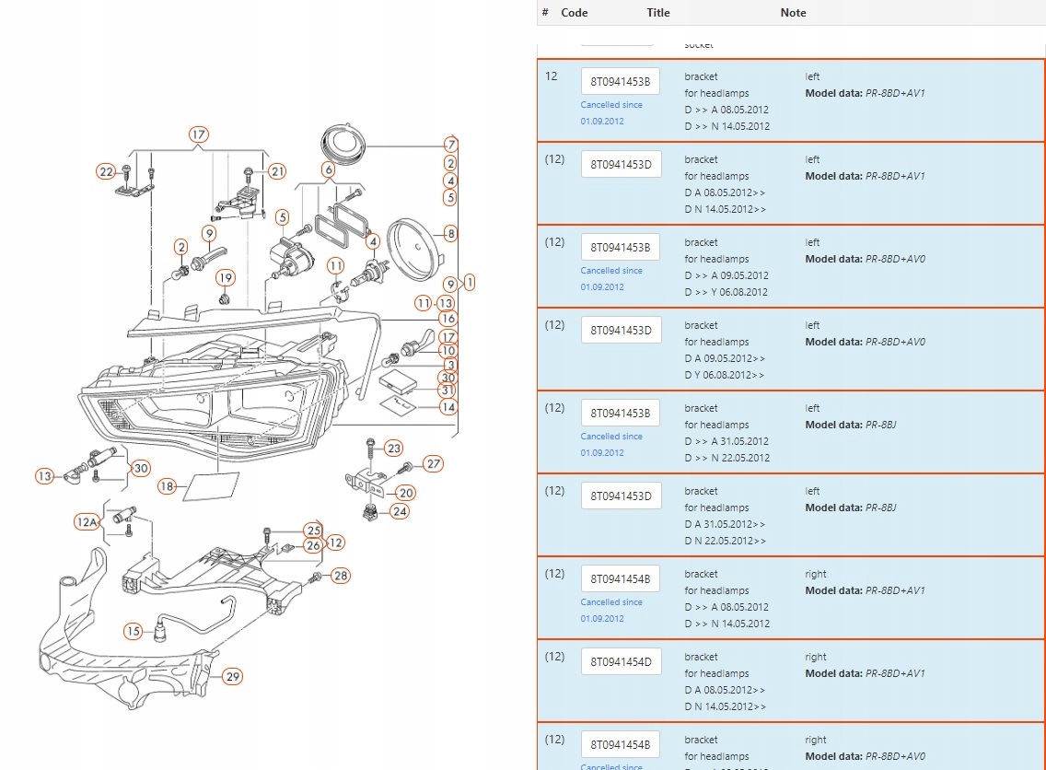Click the text 'D Y 06.08.2012>>'
Screen dimensions: 1046x770
(725, 375)
